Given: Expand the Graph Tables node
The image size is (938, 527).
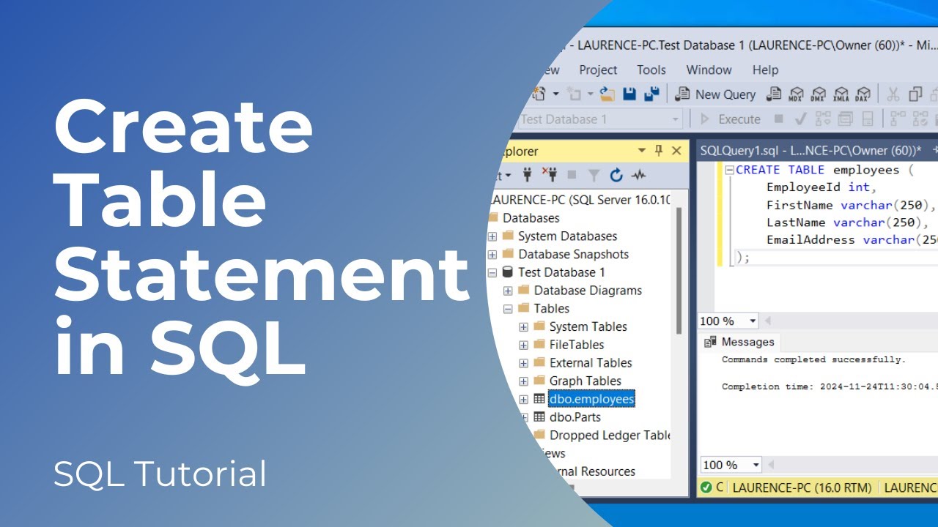Looking at the screenshot, I should (x=523, y=381).
